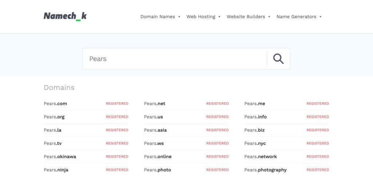373x179 pixels.
Task: Open the Pears.net domain result
Action: point(154,104)
